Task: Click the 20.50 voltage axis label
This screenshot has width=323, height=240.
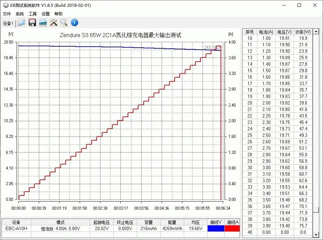Action: [x=9, y=42]
